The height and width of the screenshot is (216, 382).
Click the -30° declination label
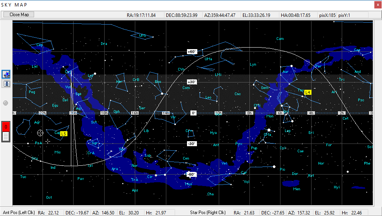point(192,143)
